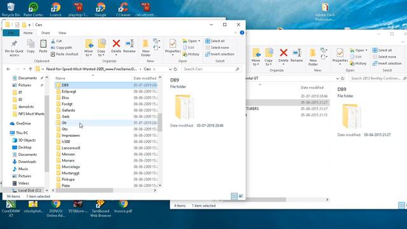Open Move to in Cars window ribbon
This screenshot has width=407, height=229.
coord(88,48)
